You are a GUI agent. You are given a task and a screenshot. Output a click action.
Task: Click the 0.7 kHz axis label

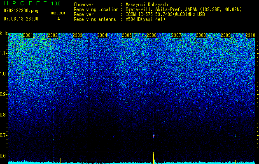[3, 135]
